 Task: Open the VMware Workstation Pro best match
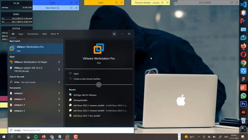pyautogui.click(x=36, y=49)
